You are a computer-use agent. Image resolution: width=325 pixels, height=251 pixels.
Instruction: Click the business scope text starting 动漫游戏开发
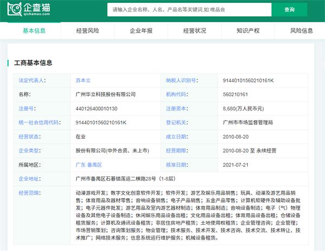click(x=188, y=215)
